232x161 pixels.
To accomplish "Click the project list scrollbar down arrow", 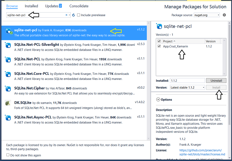I will [x=224, y=74].
